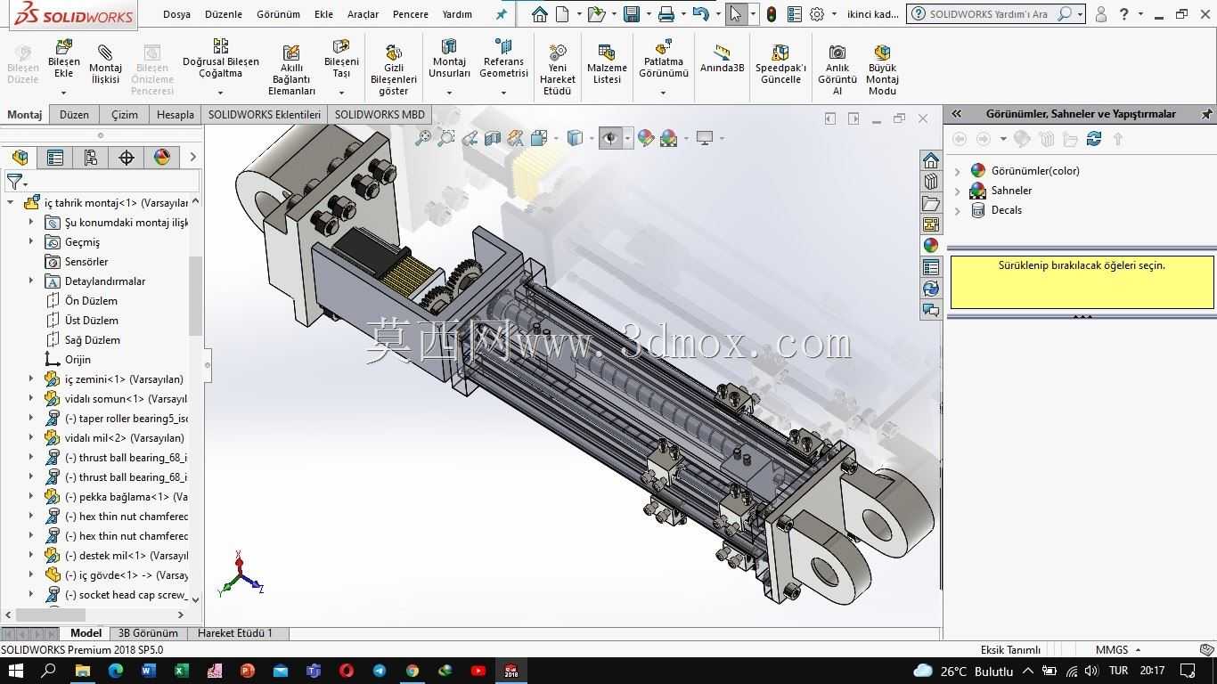The height and width of the screenshot is (684, 1217).
Task: Select Ön Düzlem in the feature tree
Action: coord(91,301)
